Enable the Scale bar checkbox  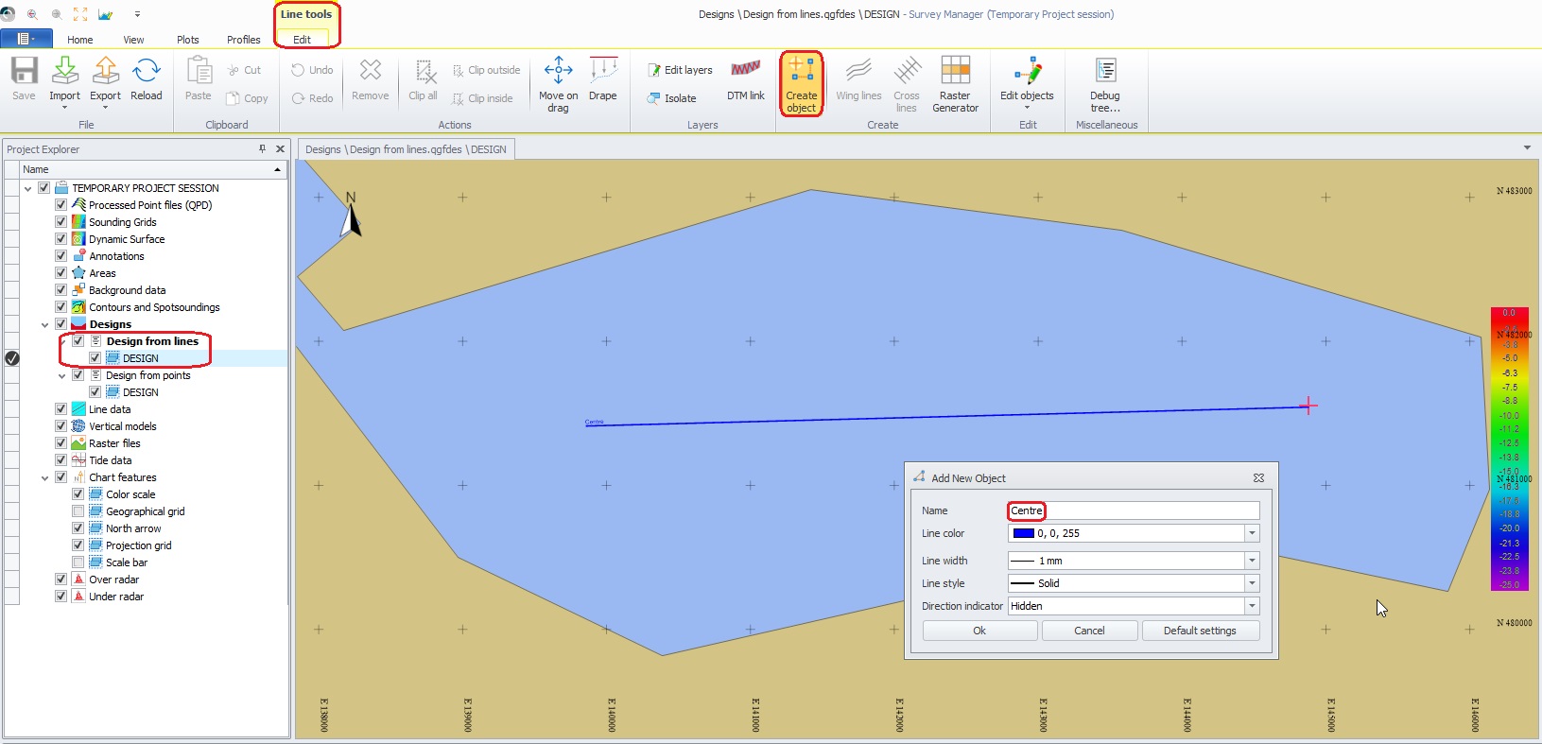(78, 562)
